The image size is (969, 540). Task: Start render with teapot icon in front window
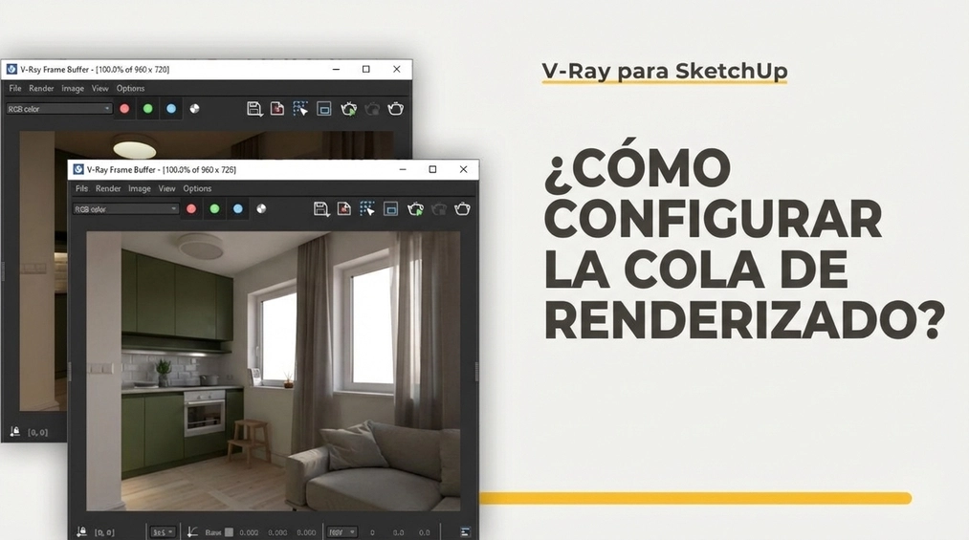415,209
